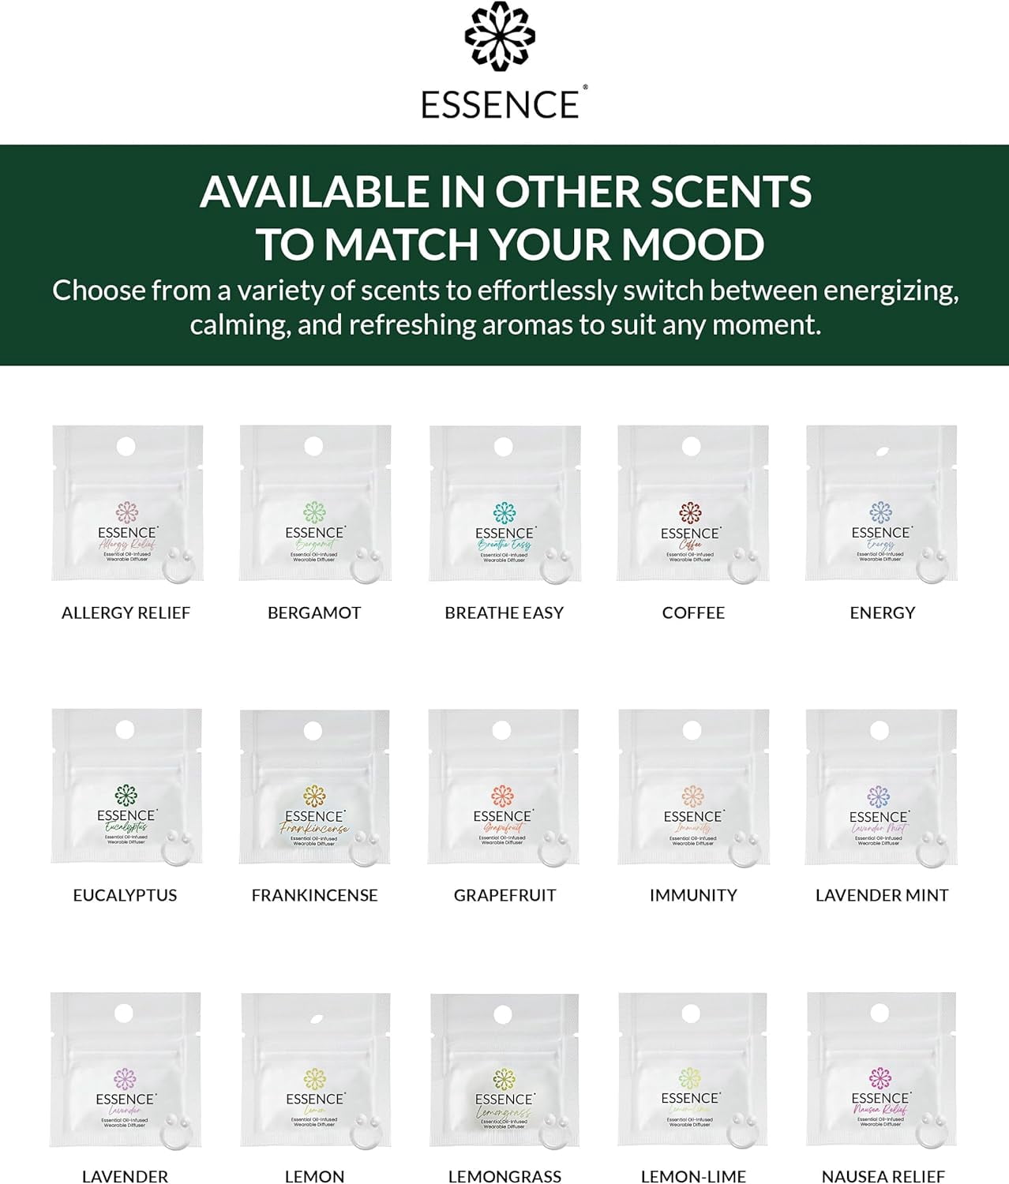
Task: Click the LEMON-LIME label text
Action: point(693,1176)
